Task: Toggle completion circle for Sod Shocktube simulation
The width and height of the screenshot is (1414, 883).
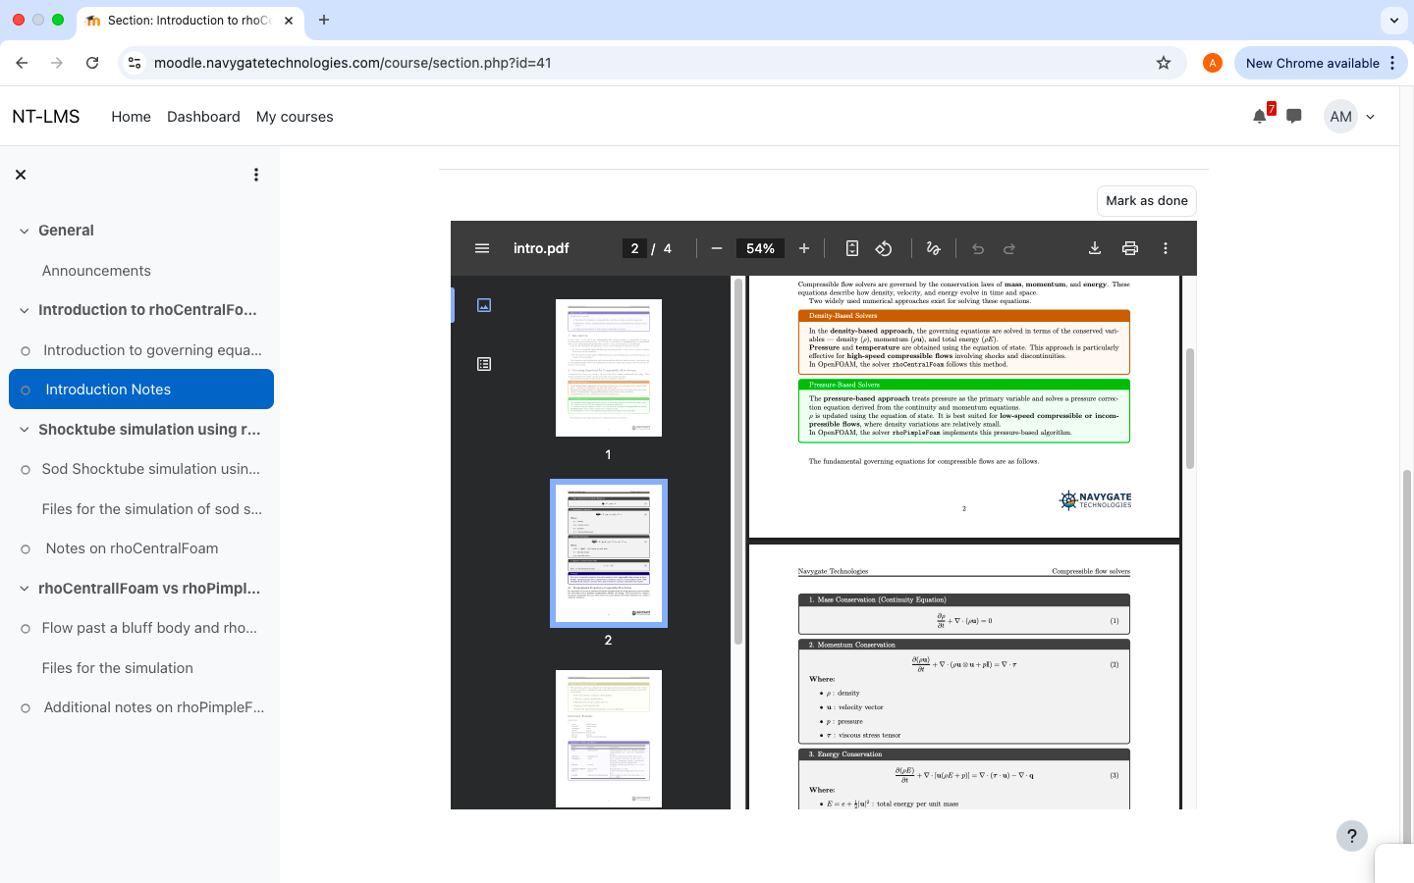Action: click(26, 470)
